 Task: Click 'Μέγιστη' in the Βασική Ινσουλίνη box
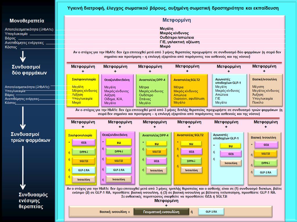258,87
